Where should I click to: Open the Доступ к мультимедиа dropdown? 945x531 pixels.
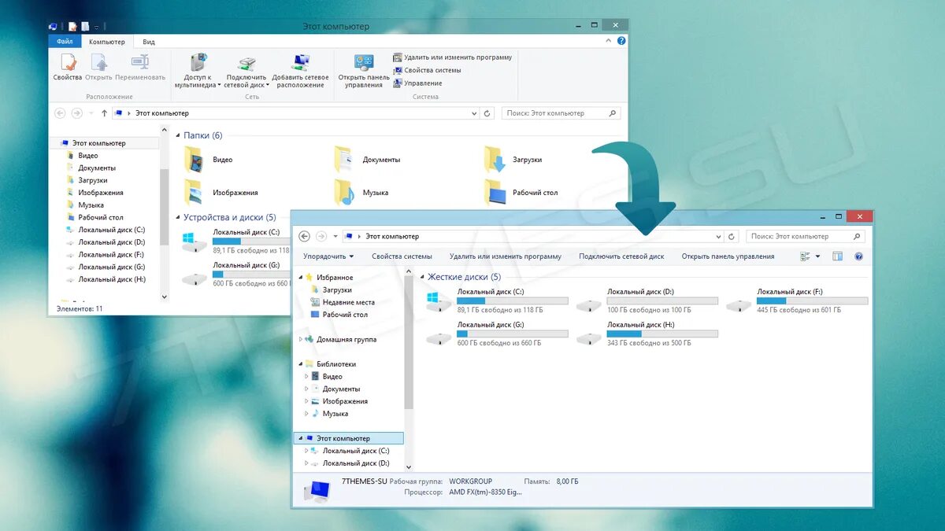[198, 71]
